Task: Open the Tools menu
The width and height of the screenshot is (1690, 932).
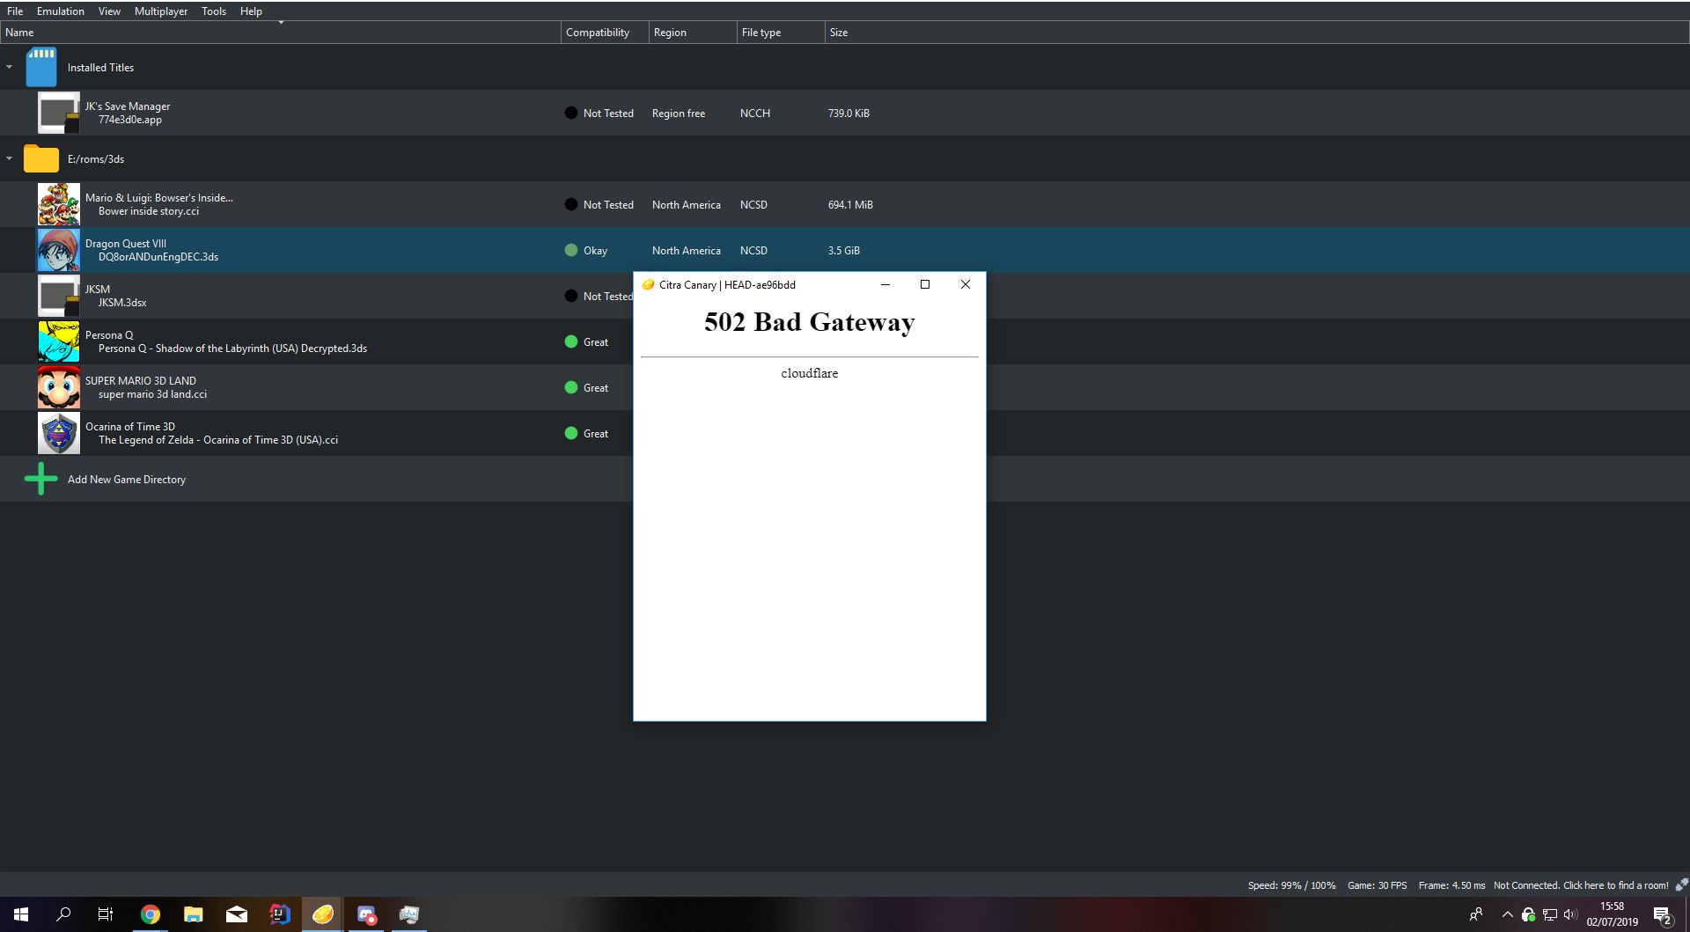Action: tap(213, 11)
